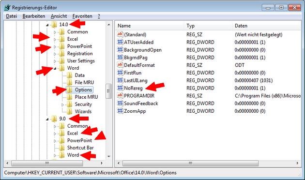Collapse the 14.0 key
The width and height of the screenshot is (305, 180).
[47, 25]
